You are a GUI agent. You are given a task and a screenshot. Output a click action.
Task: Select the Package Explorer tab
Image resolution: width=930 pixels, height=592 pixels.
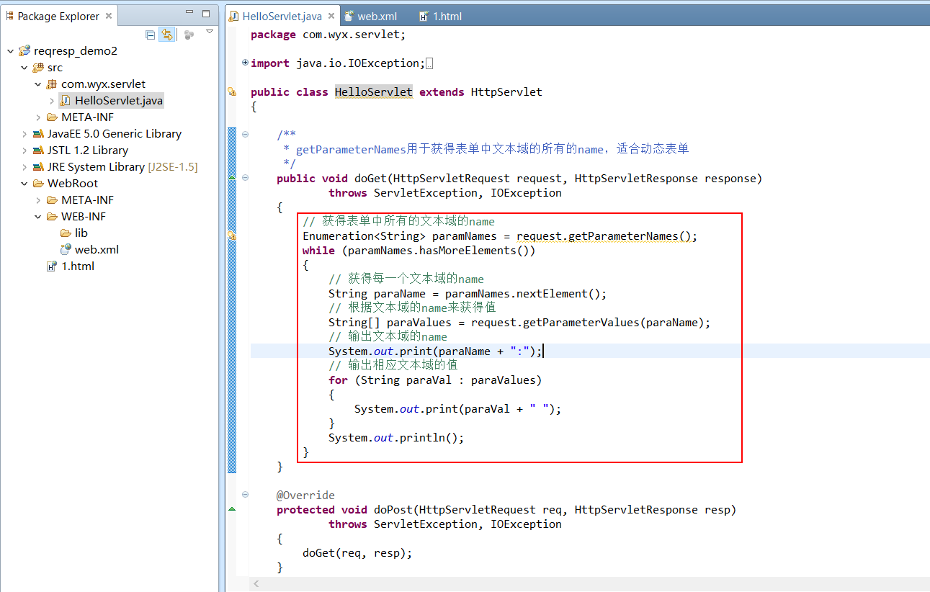pyautogui.click(x=59, y=16)
